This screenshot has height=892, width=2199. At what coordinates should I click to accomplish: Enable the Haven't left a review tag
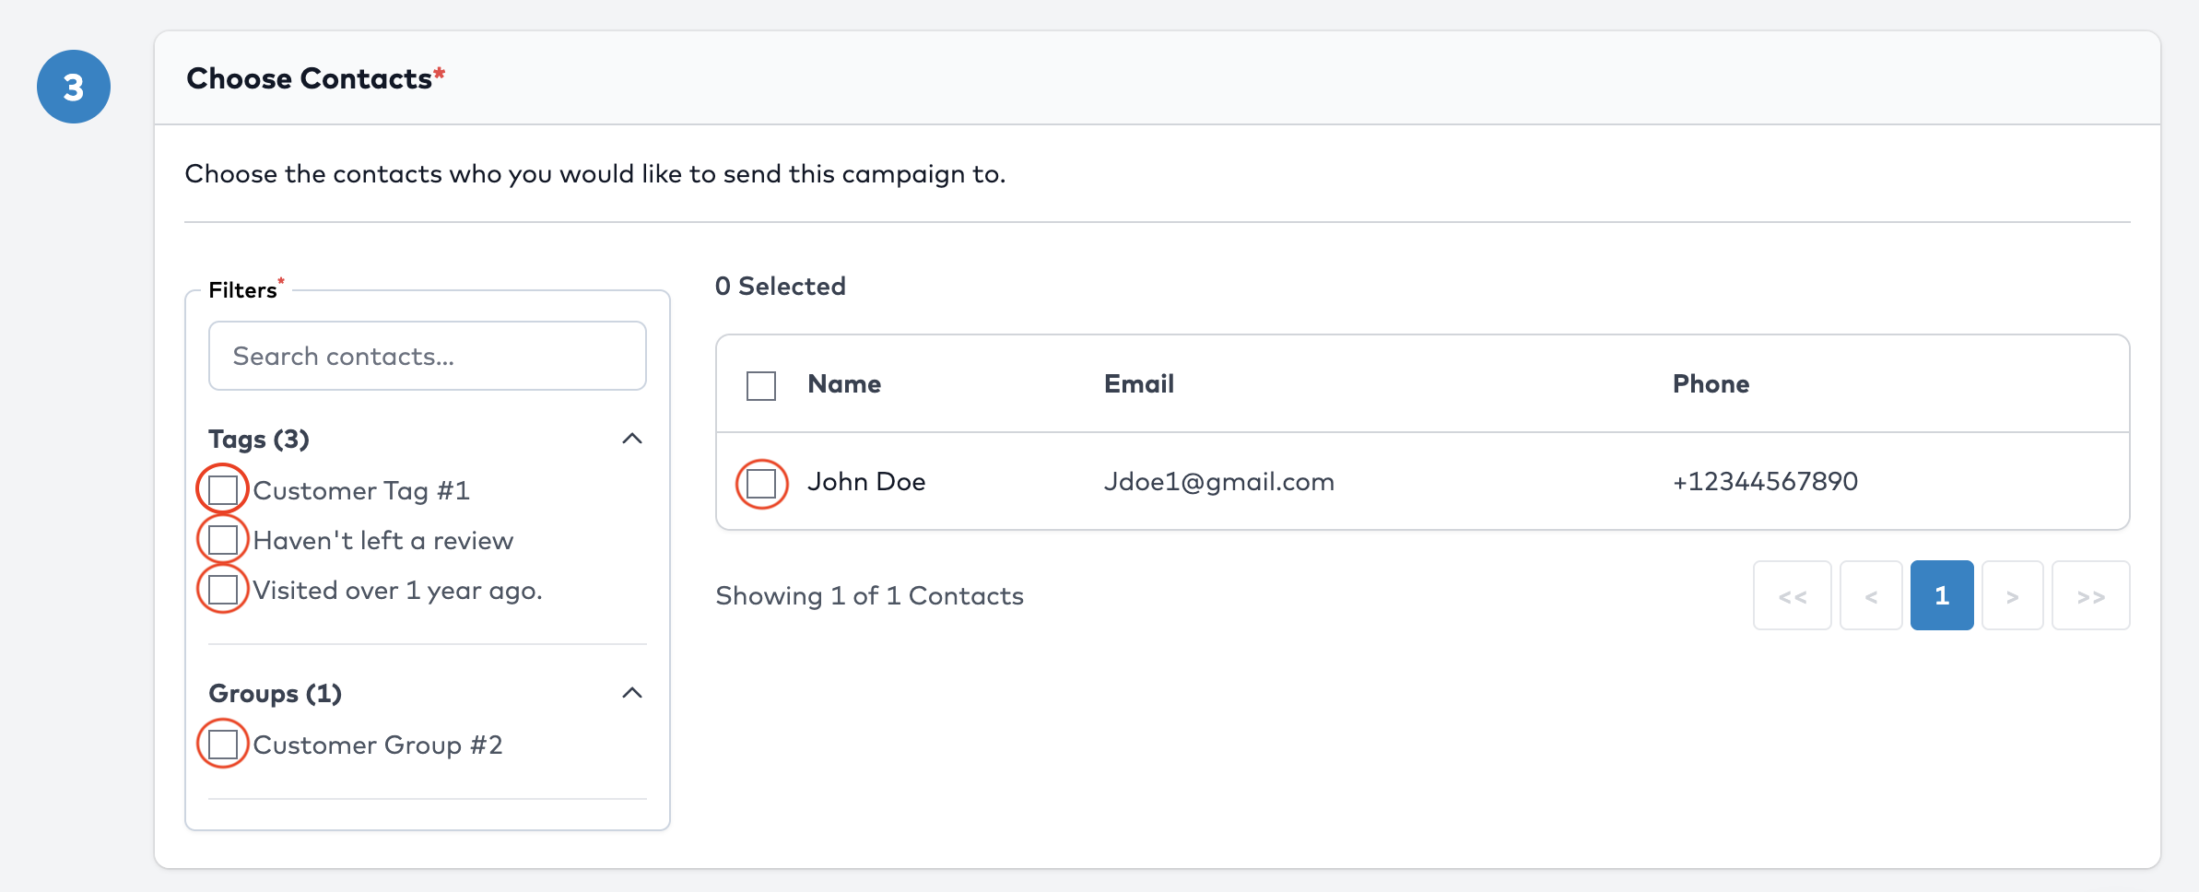click(x=223, y=540)
